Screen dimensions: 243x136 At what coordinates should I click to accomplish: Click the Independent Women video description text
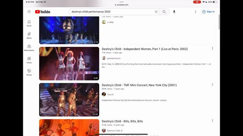coord(156,65)
